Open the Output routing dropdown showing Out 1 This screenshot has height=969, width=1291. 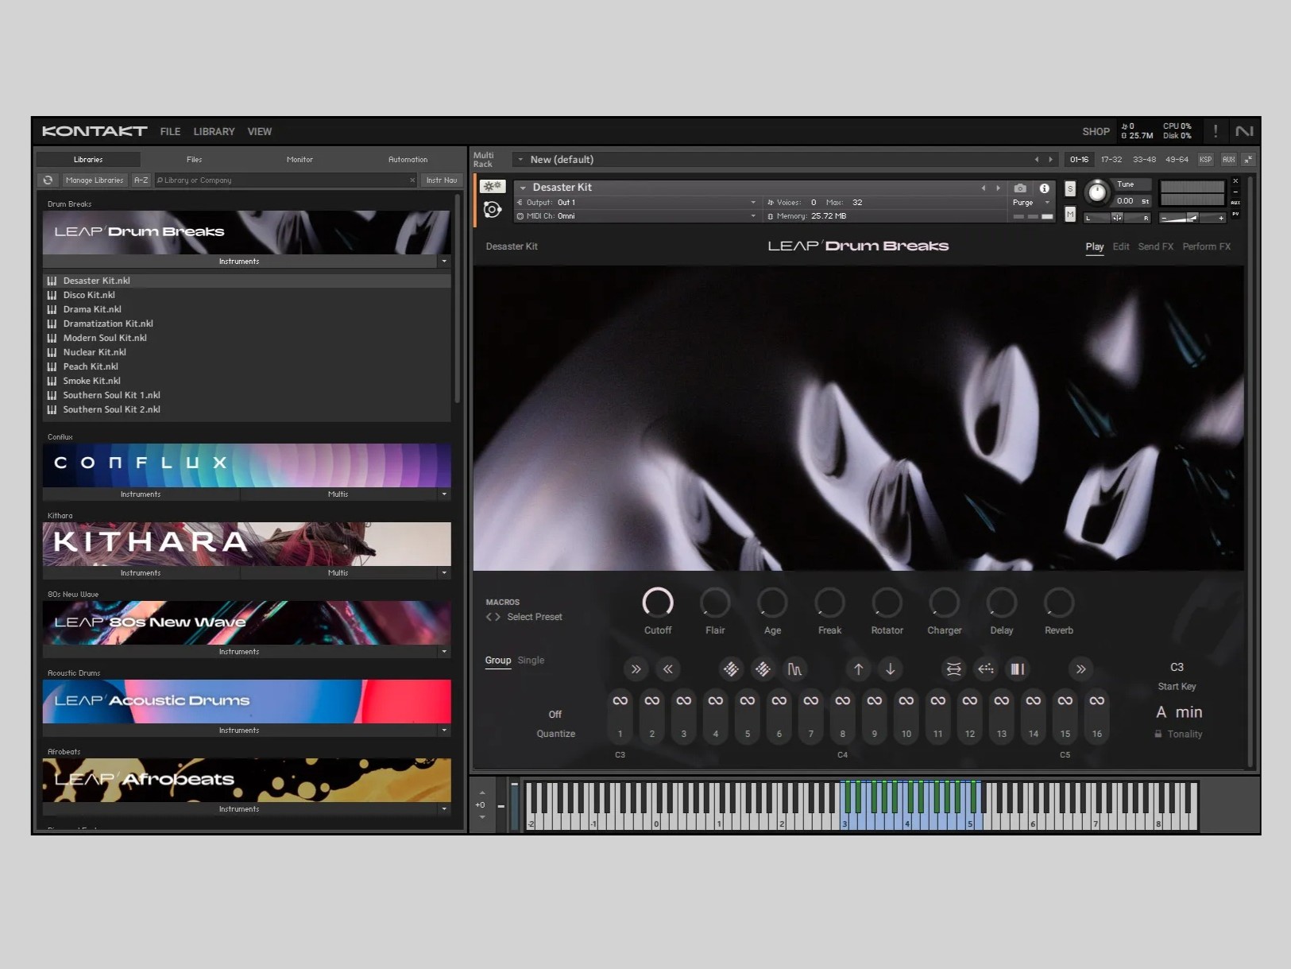[x=636, y=202]
